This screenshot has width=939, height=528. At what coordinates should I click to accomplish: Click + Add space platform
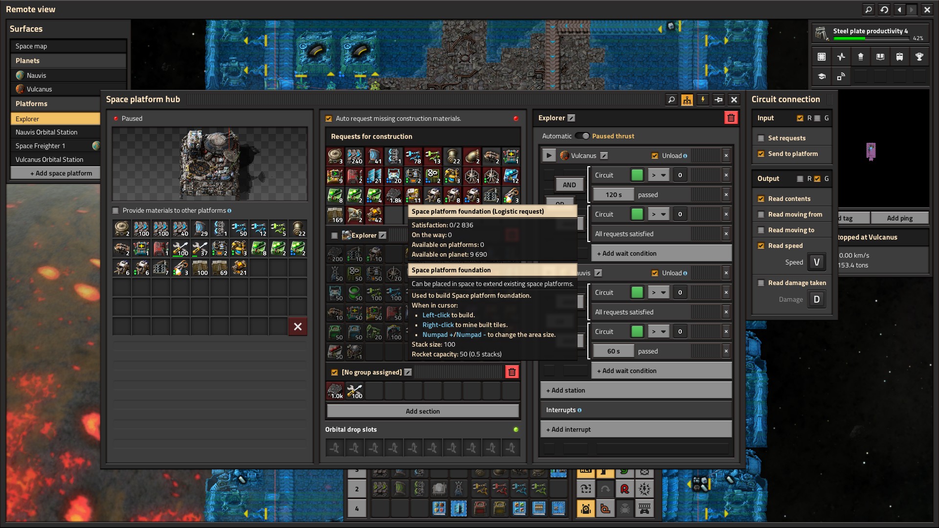coord(55,173)
